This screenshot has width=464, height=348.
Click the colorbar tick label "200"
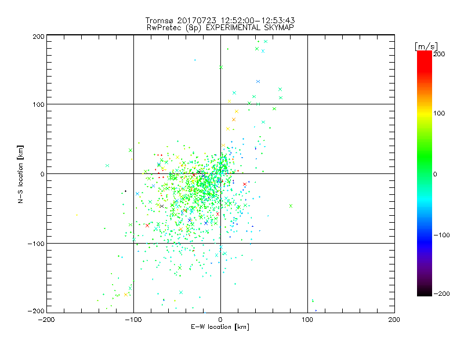pyautogui.click(x=439, y=54)
